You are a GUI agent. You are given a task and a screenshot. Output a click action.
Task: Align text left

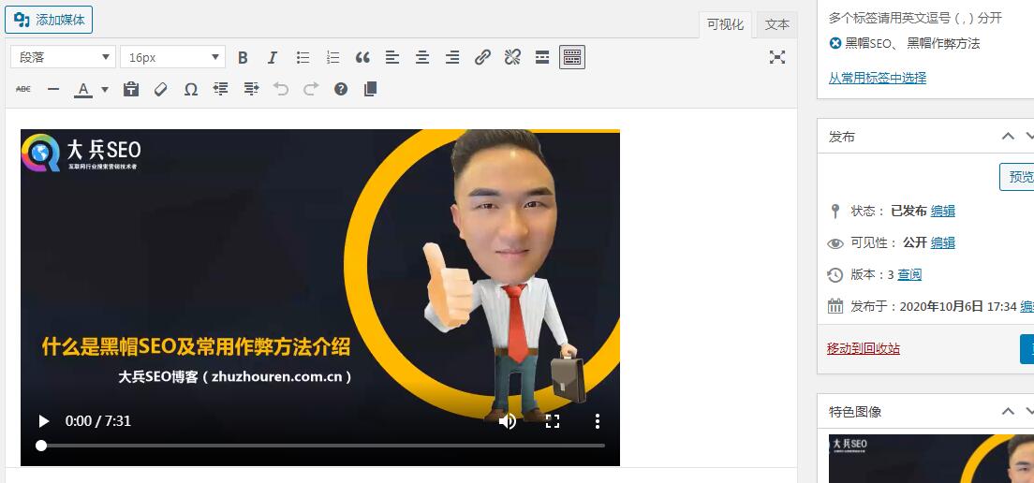click(392, 57)
